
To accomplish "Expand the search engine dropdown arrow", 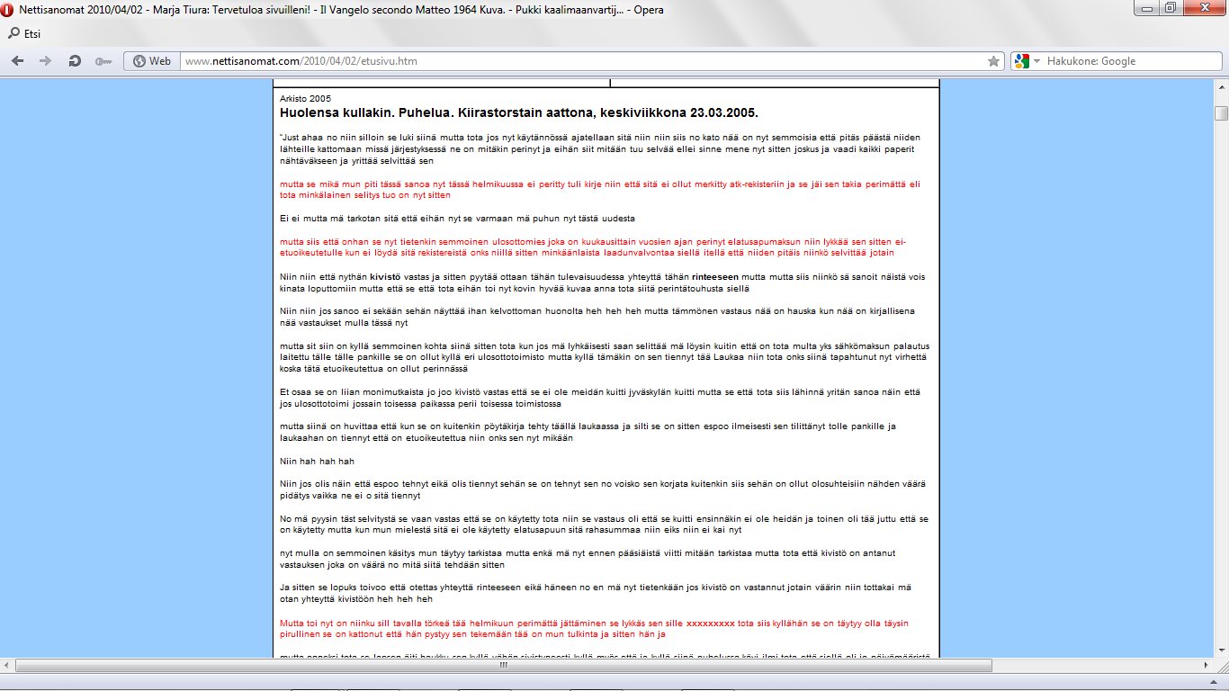I will [1036, 61].
